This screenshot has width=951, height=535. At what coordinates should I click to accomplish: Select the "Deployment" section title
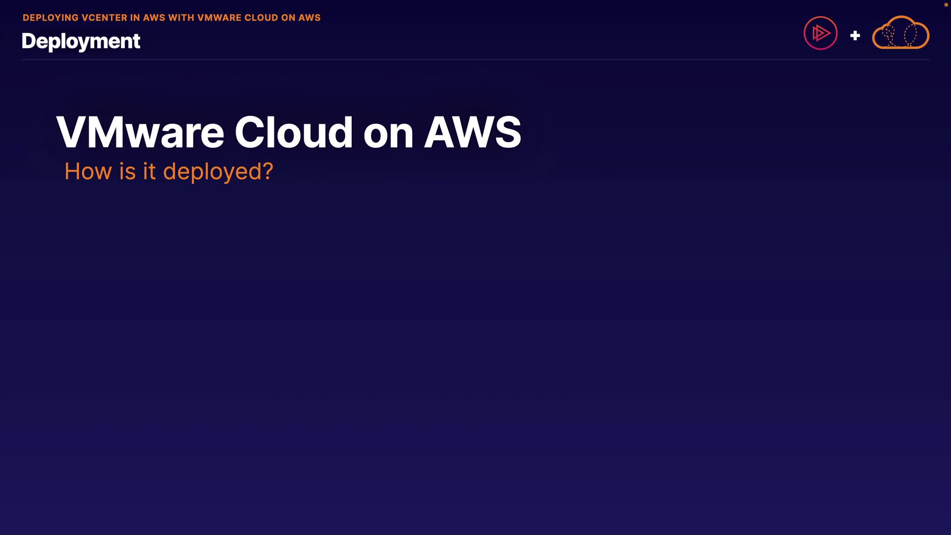click(x=81, y=41)
